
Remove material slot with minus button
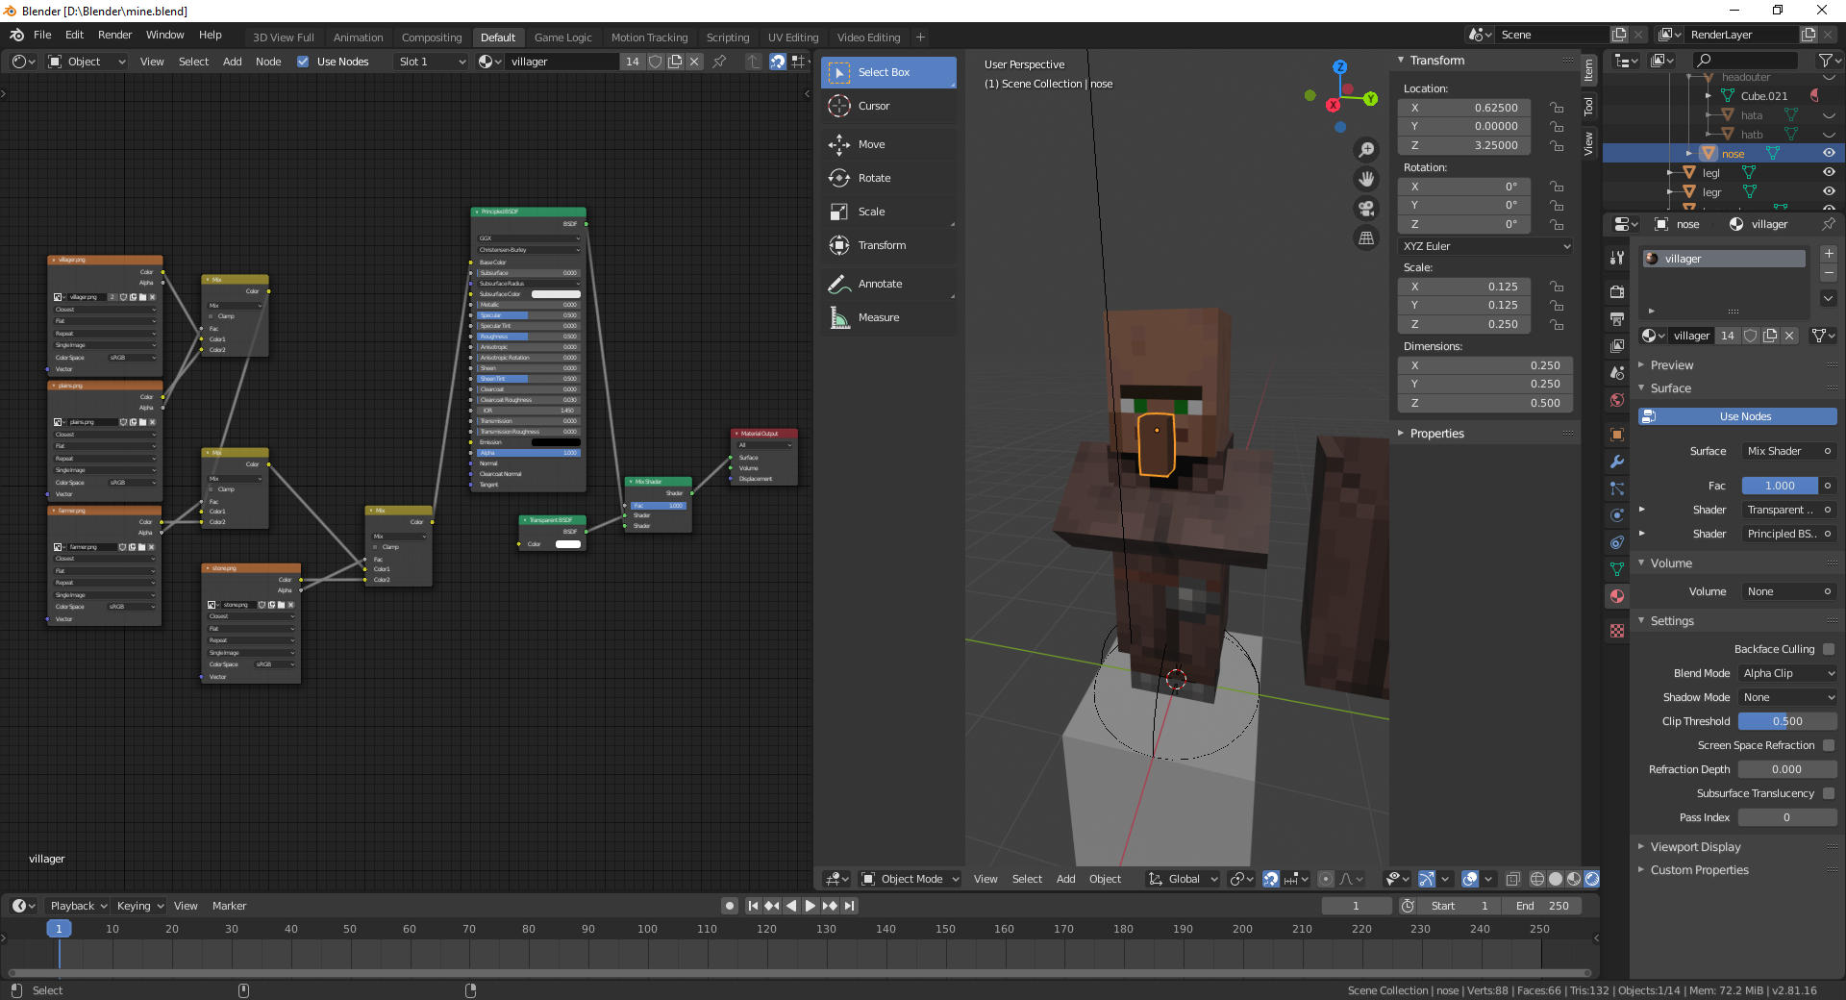click(x=1829, y=273)
